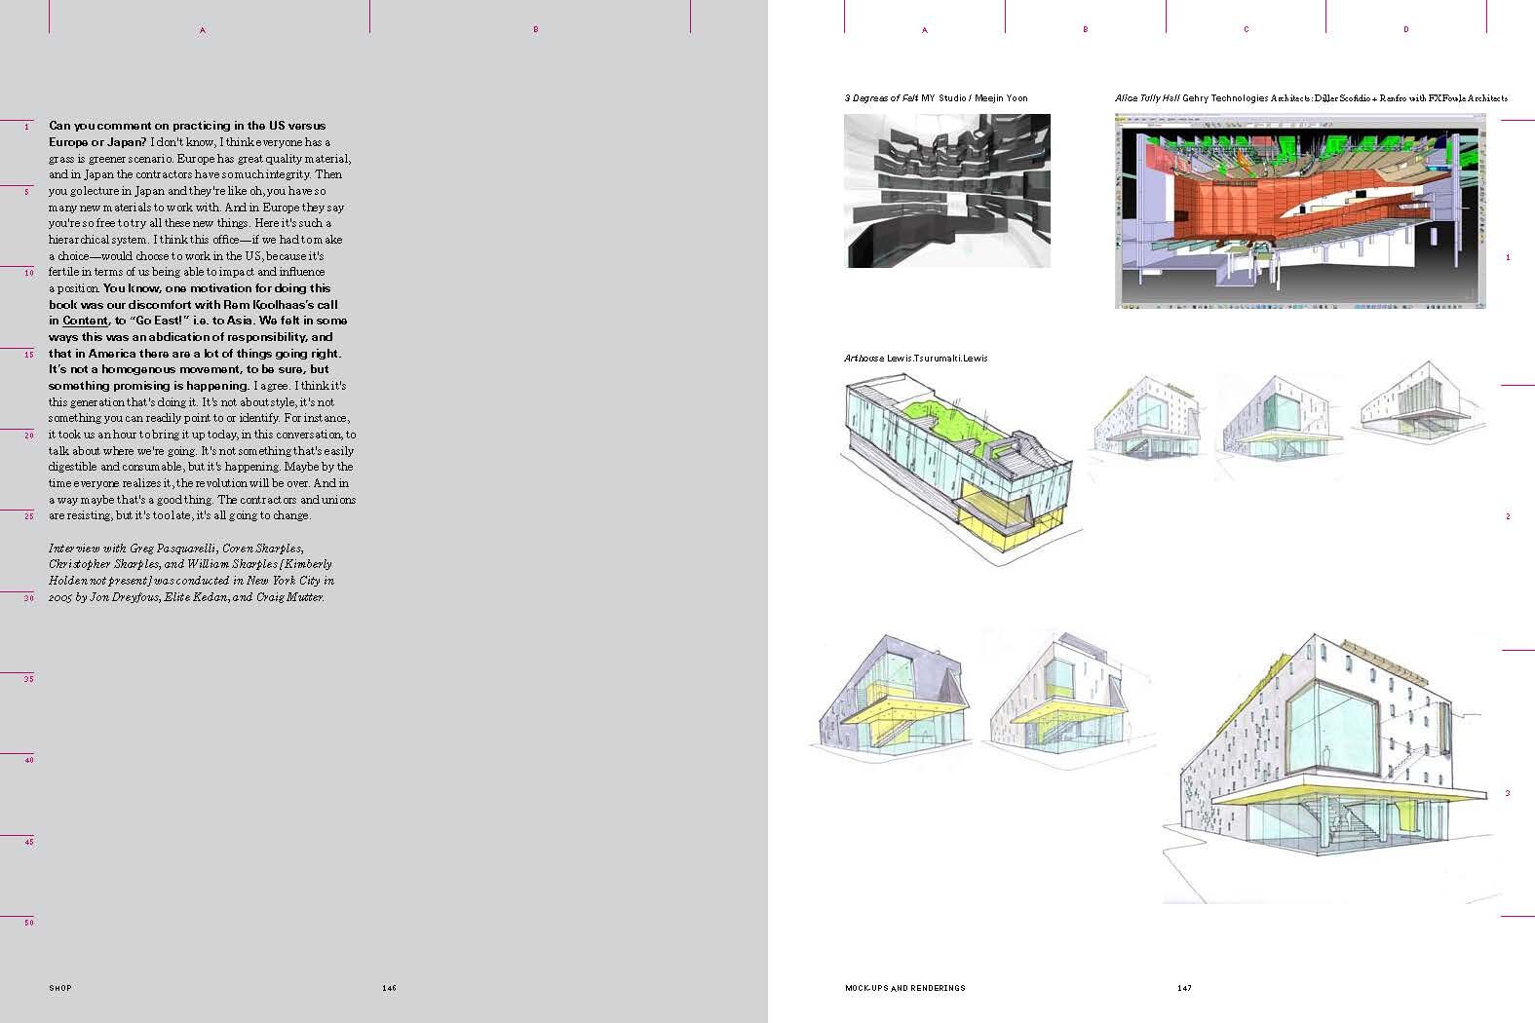This screenshot has height=1023, width=1535.
Task: Click column marker "D" at the top
Action: [1405, 30]
